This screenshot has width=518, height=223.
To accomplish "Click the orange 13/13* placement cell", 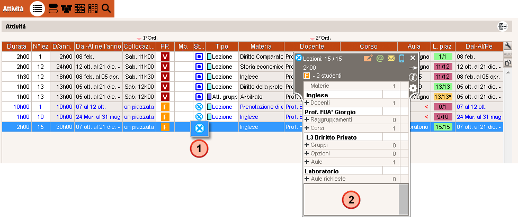I will (x=443, y=97).
